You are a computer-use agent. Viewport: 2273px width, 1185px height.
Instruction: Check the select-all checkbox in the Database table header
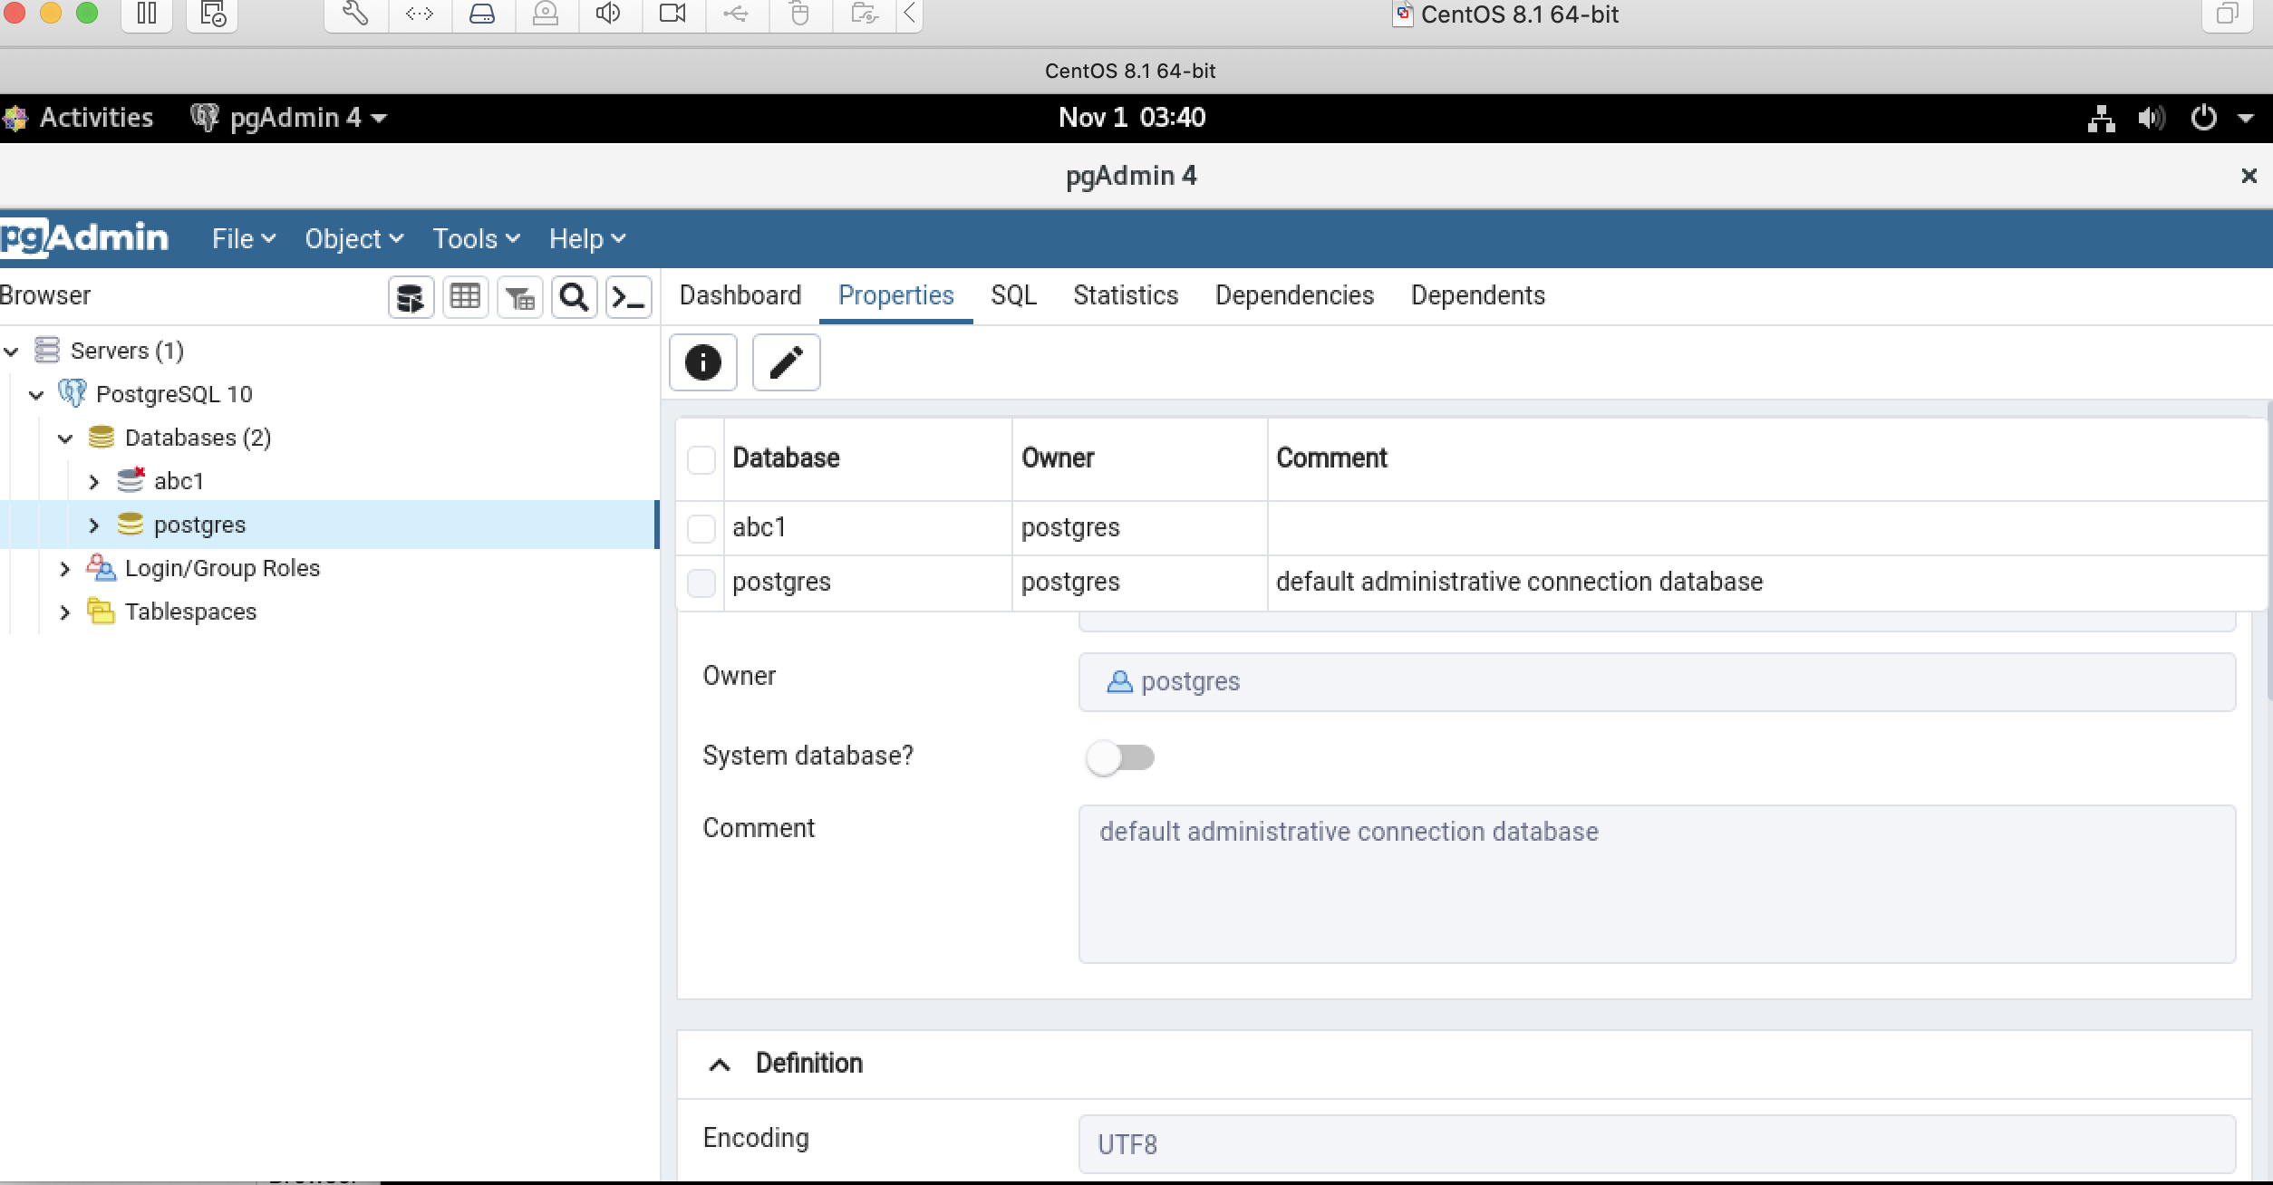point(701,459)
